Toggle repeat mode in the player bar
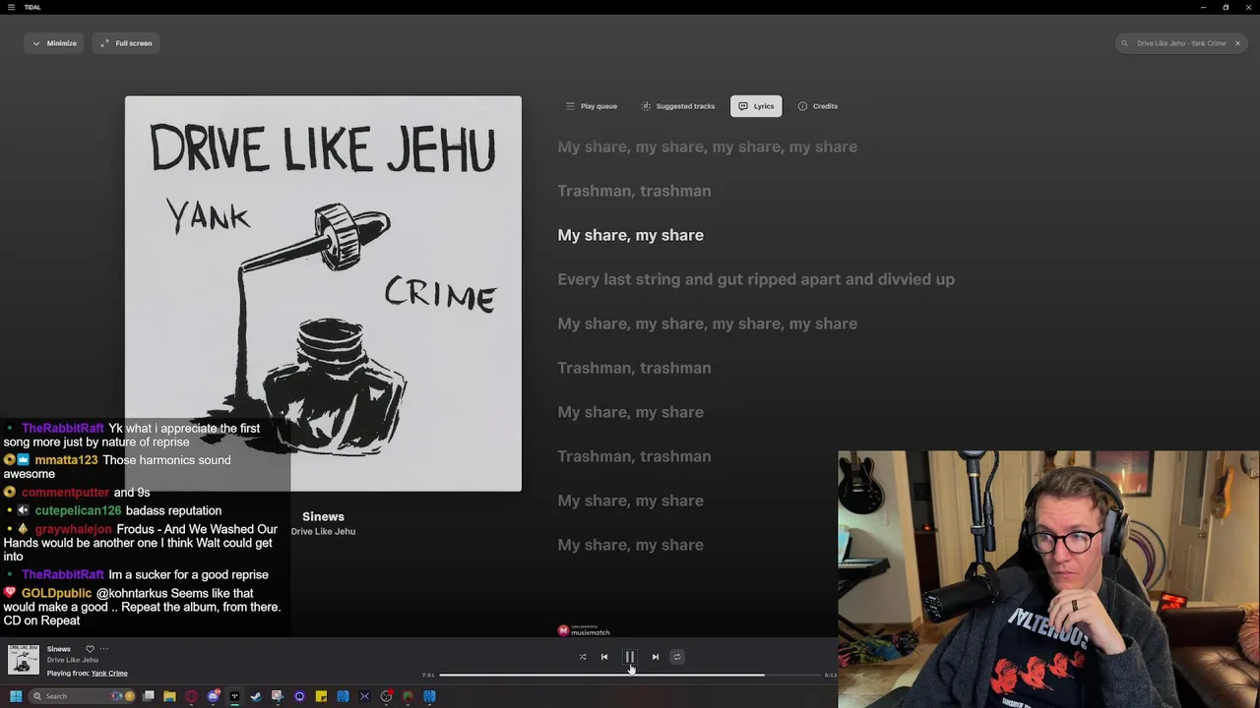 tap(677, 657)
